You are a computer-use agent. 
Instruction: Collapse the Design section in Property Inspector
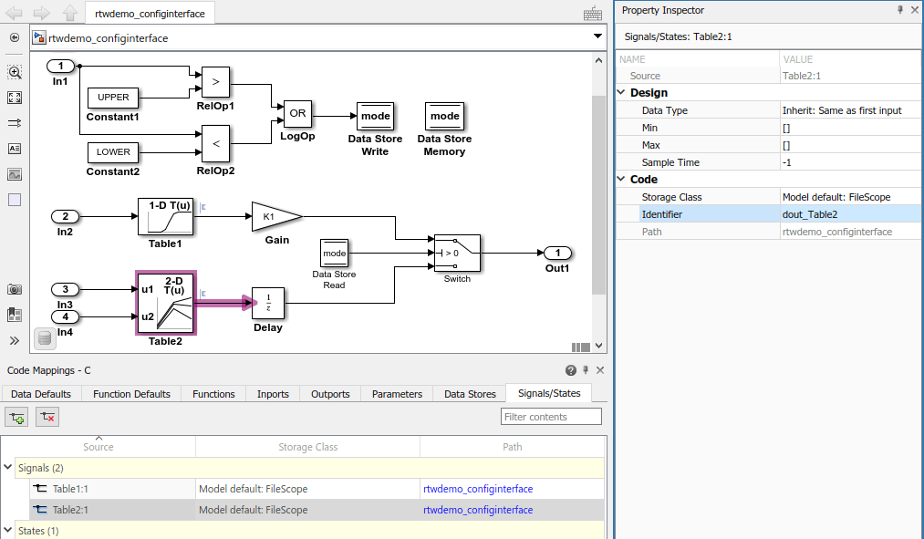[620, 92]
